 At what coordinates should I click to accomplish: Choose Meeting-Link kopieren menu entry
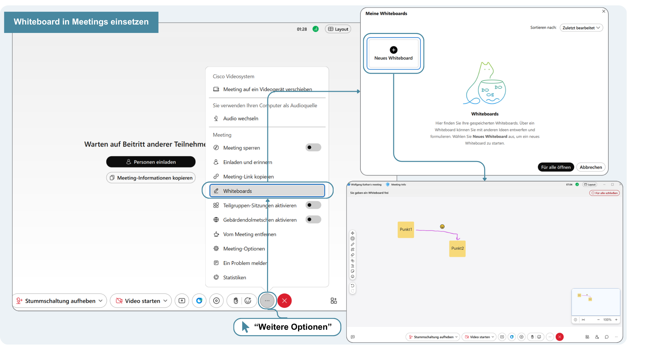coord(267,177)
